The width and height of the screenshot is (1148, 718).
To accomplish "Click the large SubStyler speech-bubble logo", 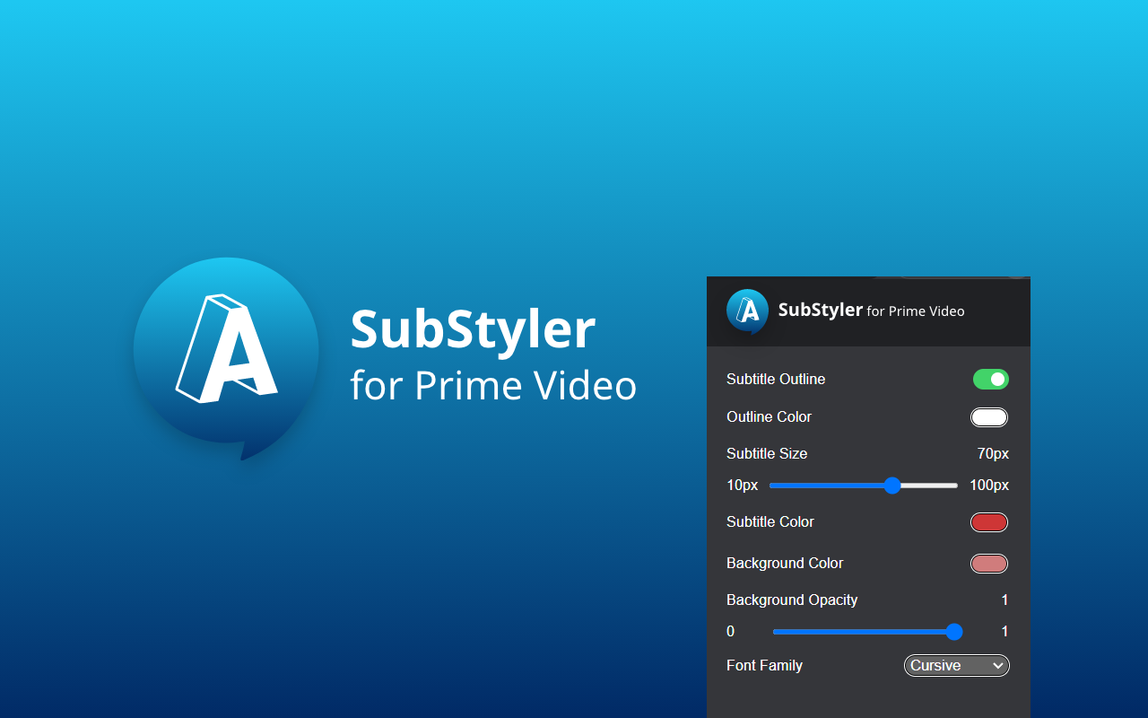I will click(x=226, y=352).
